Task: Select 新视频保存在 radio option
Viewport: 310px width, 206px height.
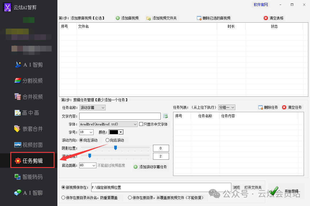Action: (63, 187)
